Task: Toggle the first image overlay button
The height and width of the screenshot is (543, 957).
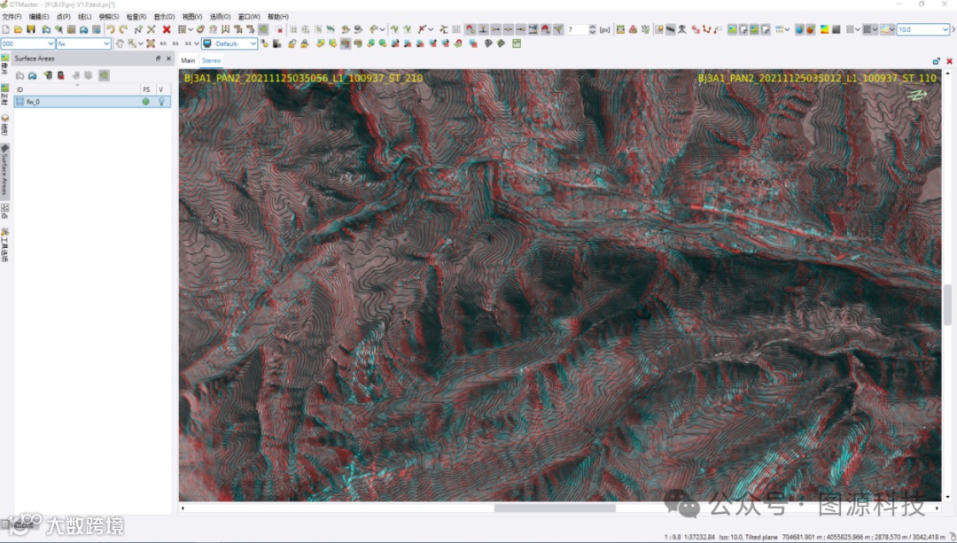Action: pyautogui.click(x=732, y=29)
